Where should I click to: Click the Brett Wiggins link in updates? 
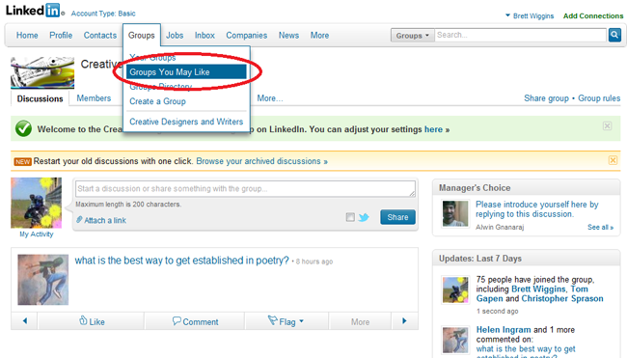pos(538,289)
